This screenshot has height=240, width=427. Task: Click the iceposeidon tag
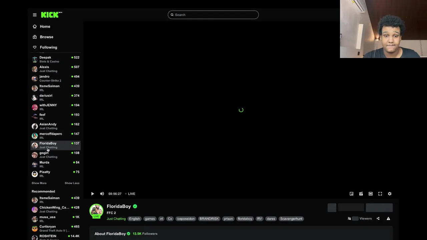(186, 219)
